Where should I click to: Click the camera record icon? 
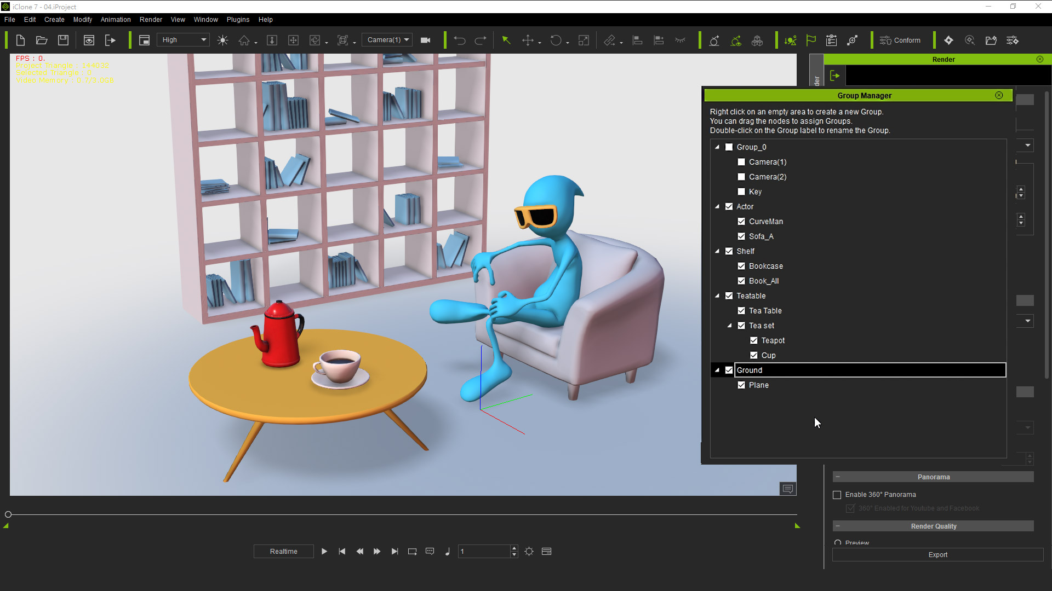425,40
